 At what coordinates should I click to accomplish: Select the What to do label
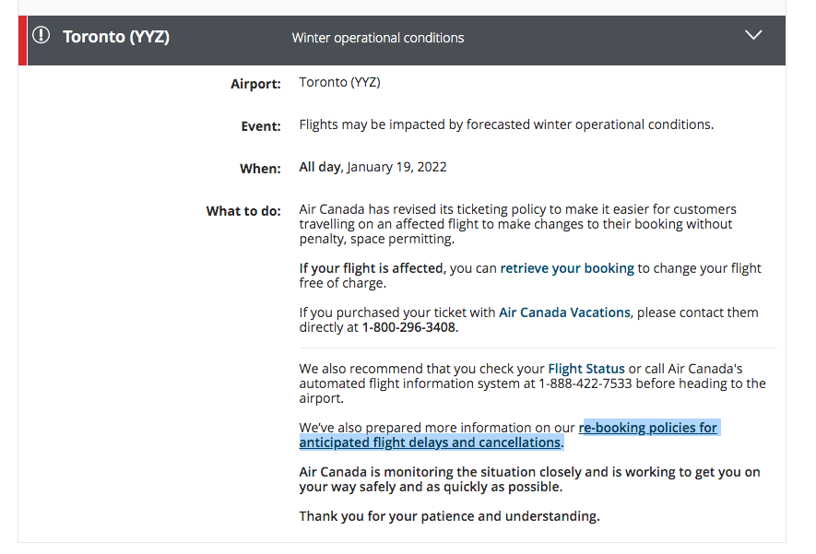[x=243, y=211]
